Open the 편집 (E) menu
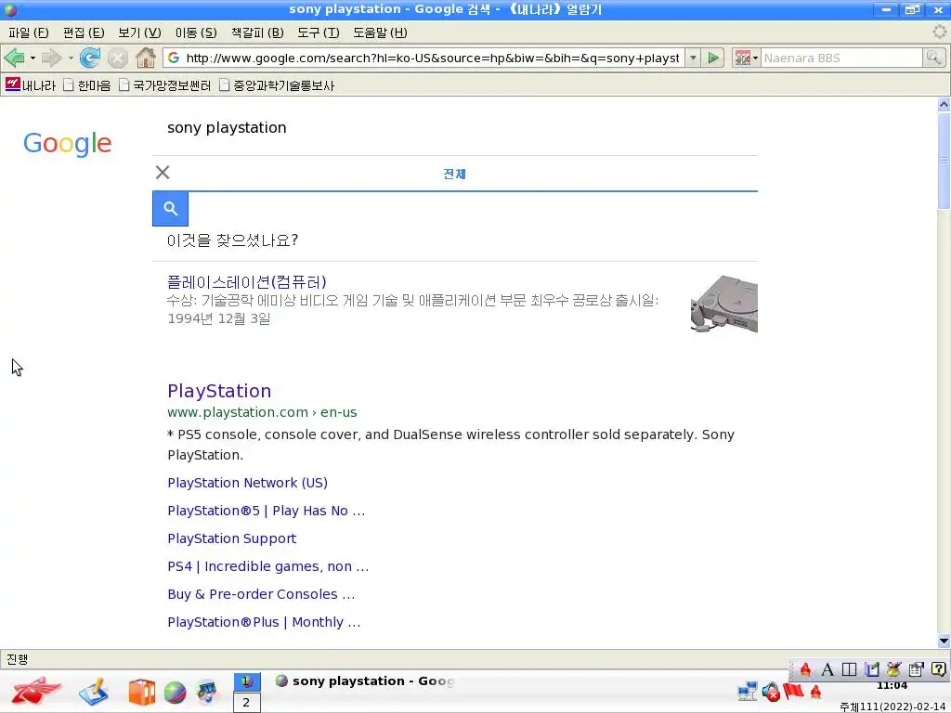Image resolution: width=951 pixels, height=713 pixels. point(84,32)
